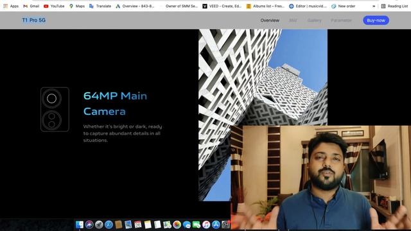Open the Editor musicvid bookmark

click(x=308, y=6)
